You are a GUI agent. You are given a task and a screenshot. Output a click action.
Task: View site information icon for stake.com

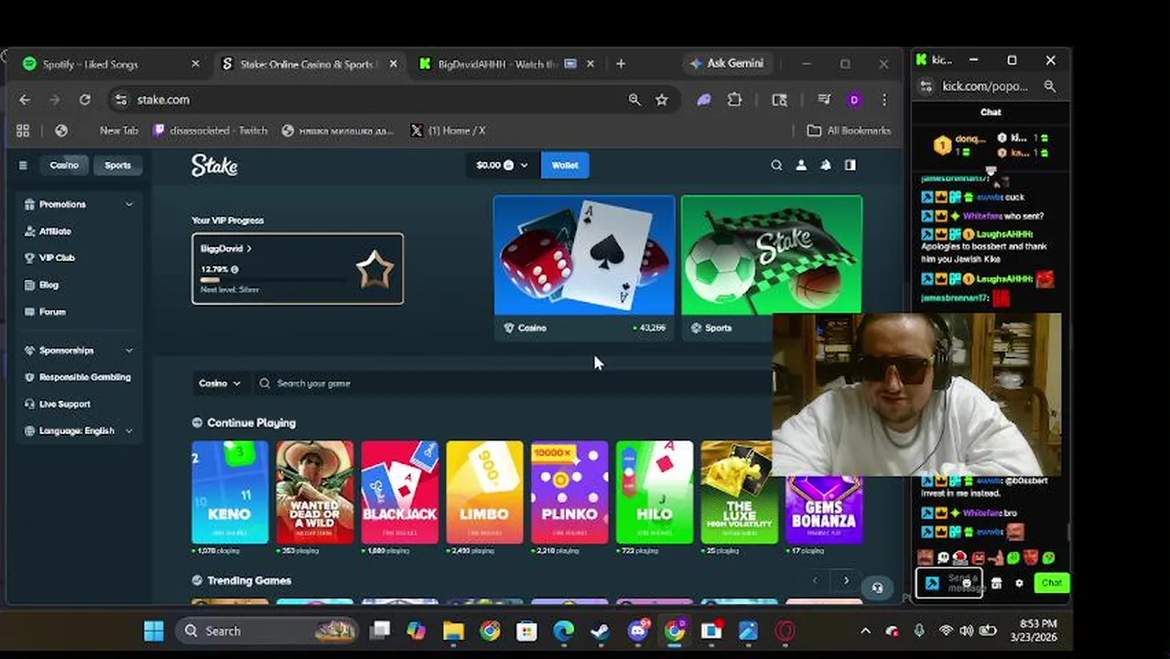click(x=121, y=100)
